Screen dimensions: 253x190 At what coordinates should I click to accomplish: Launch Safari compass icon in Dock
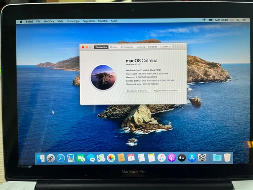[x=61, y=158]
